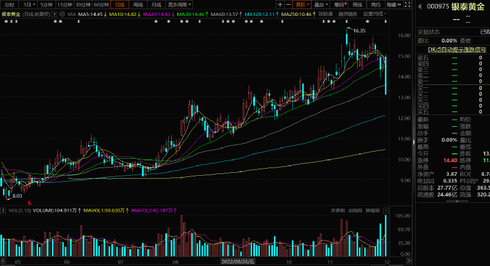490x266 pixels.
Task: Activate the 画线 drawing tool
Action: [x=358, y=5]
